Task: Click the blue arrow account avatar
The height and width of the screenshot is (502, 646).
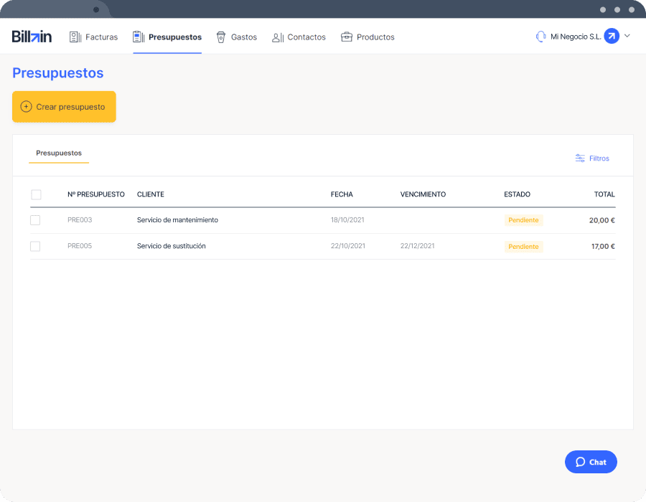Action: click(612, 36)
